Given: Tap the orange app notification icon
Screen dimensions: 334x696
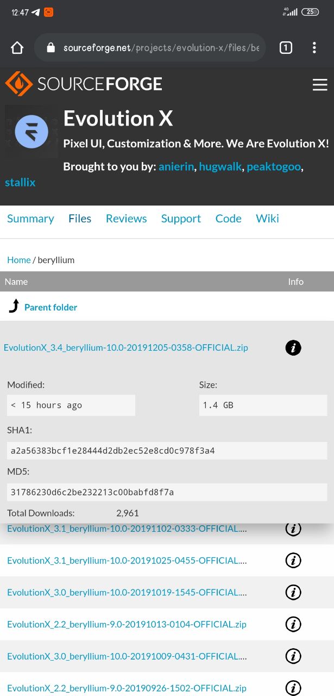Looking at the screenshot, I should [x=48, y=12].
